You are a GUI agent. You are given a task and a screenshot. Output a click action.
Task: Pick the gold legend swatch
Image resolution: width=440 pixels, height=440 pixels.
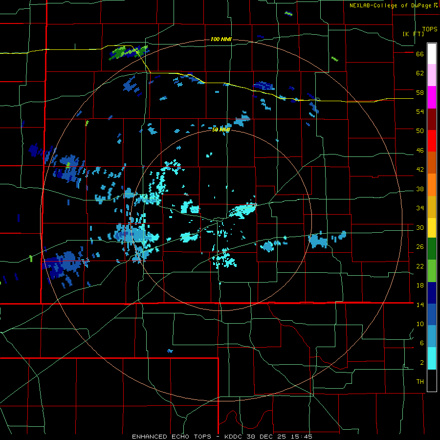tap(432, 207)
